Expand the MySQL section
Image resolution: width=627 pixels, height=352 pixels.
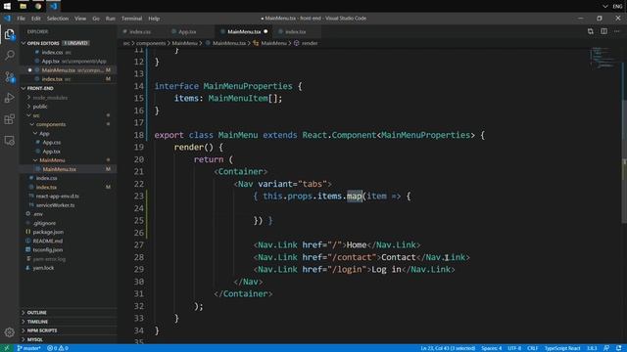(x=68, y=339)
